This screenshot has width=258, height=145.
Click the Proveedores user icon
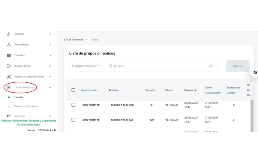[x=9, y=45]
